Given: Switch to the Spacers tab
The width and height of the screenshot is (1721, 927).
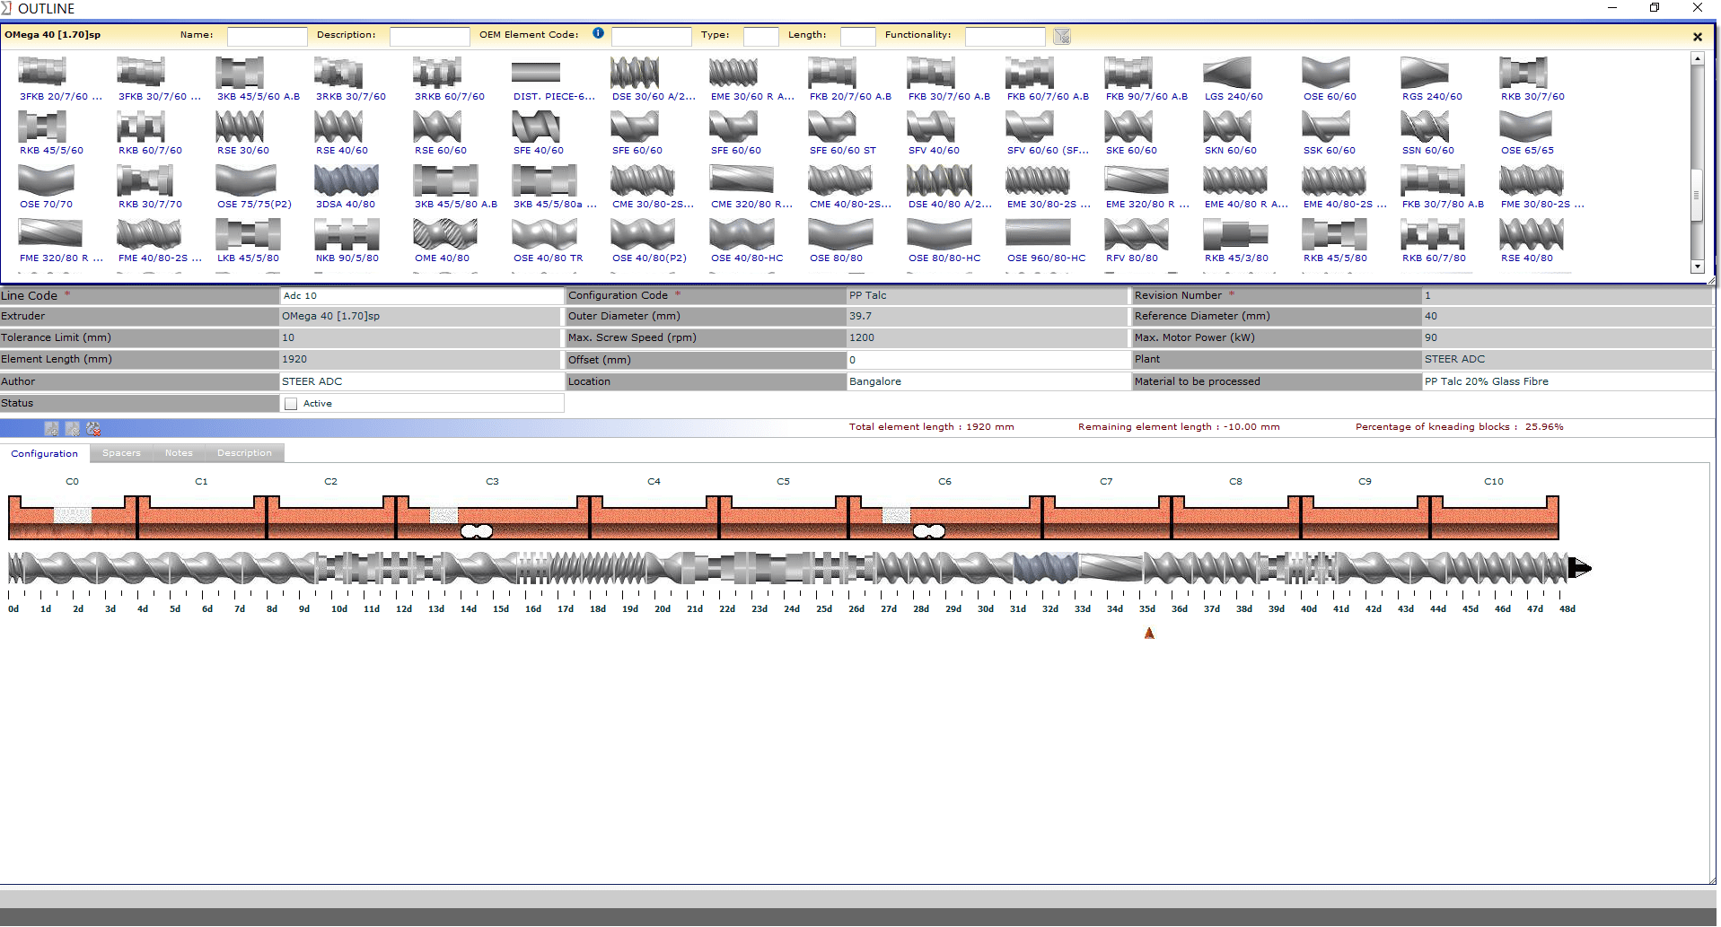Looking at the screenshot, I should click(x=121, y=453).
